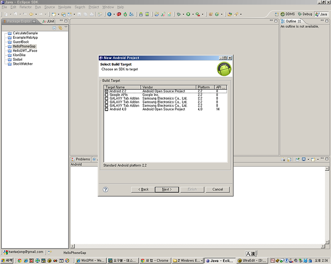Open the Navigate menu
Viewport: 331px width, 264px height.
point(65,7)
